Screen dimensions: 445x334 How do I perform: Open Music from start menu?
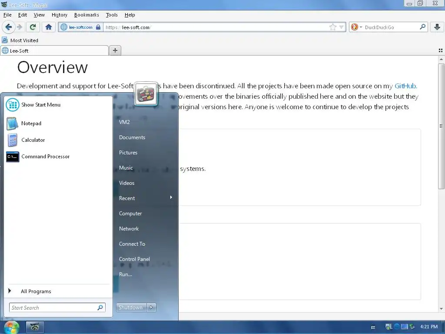pos(126,168)
